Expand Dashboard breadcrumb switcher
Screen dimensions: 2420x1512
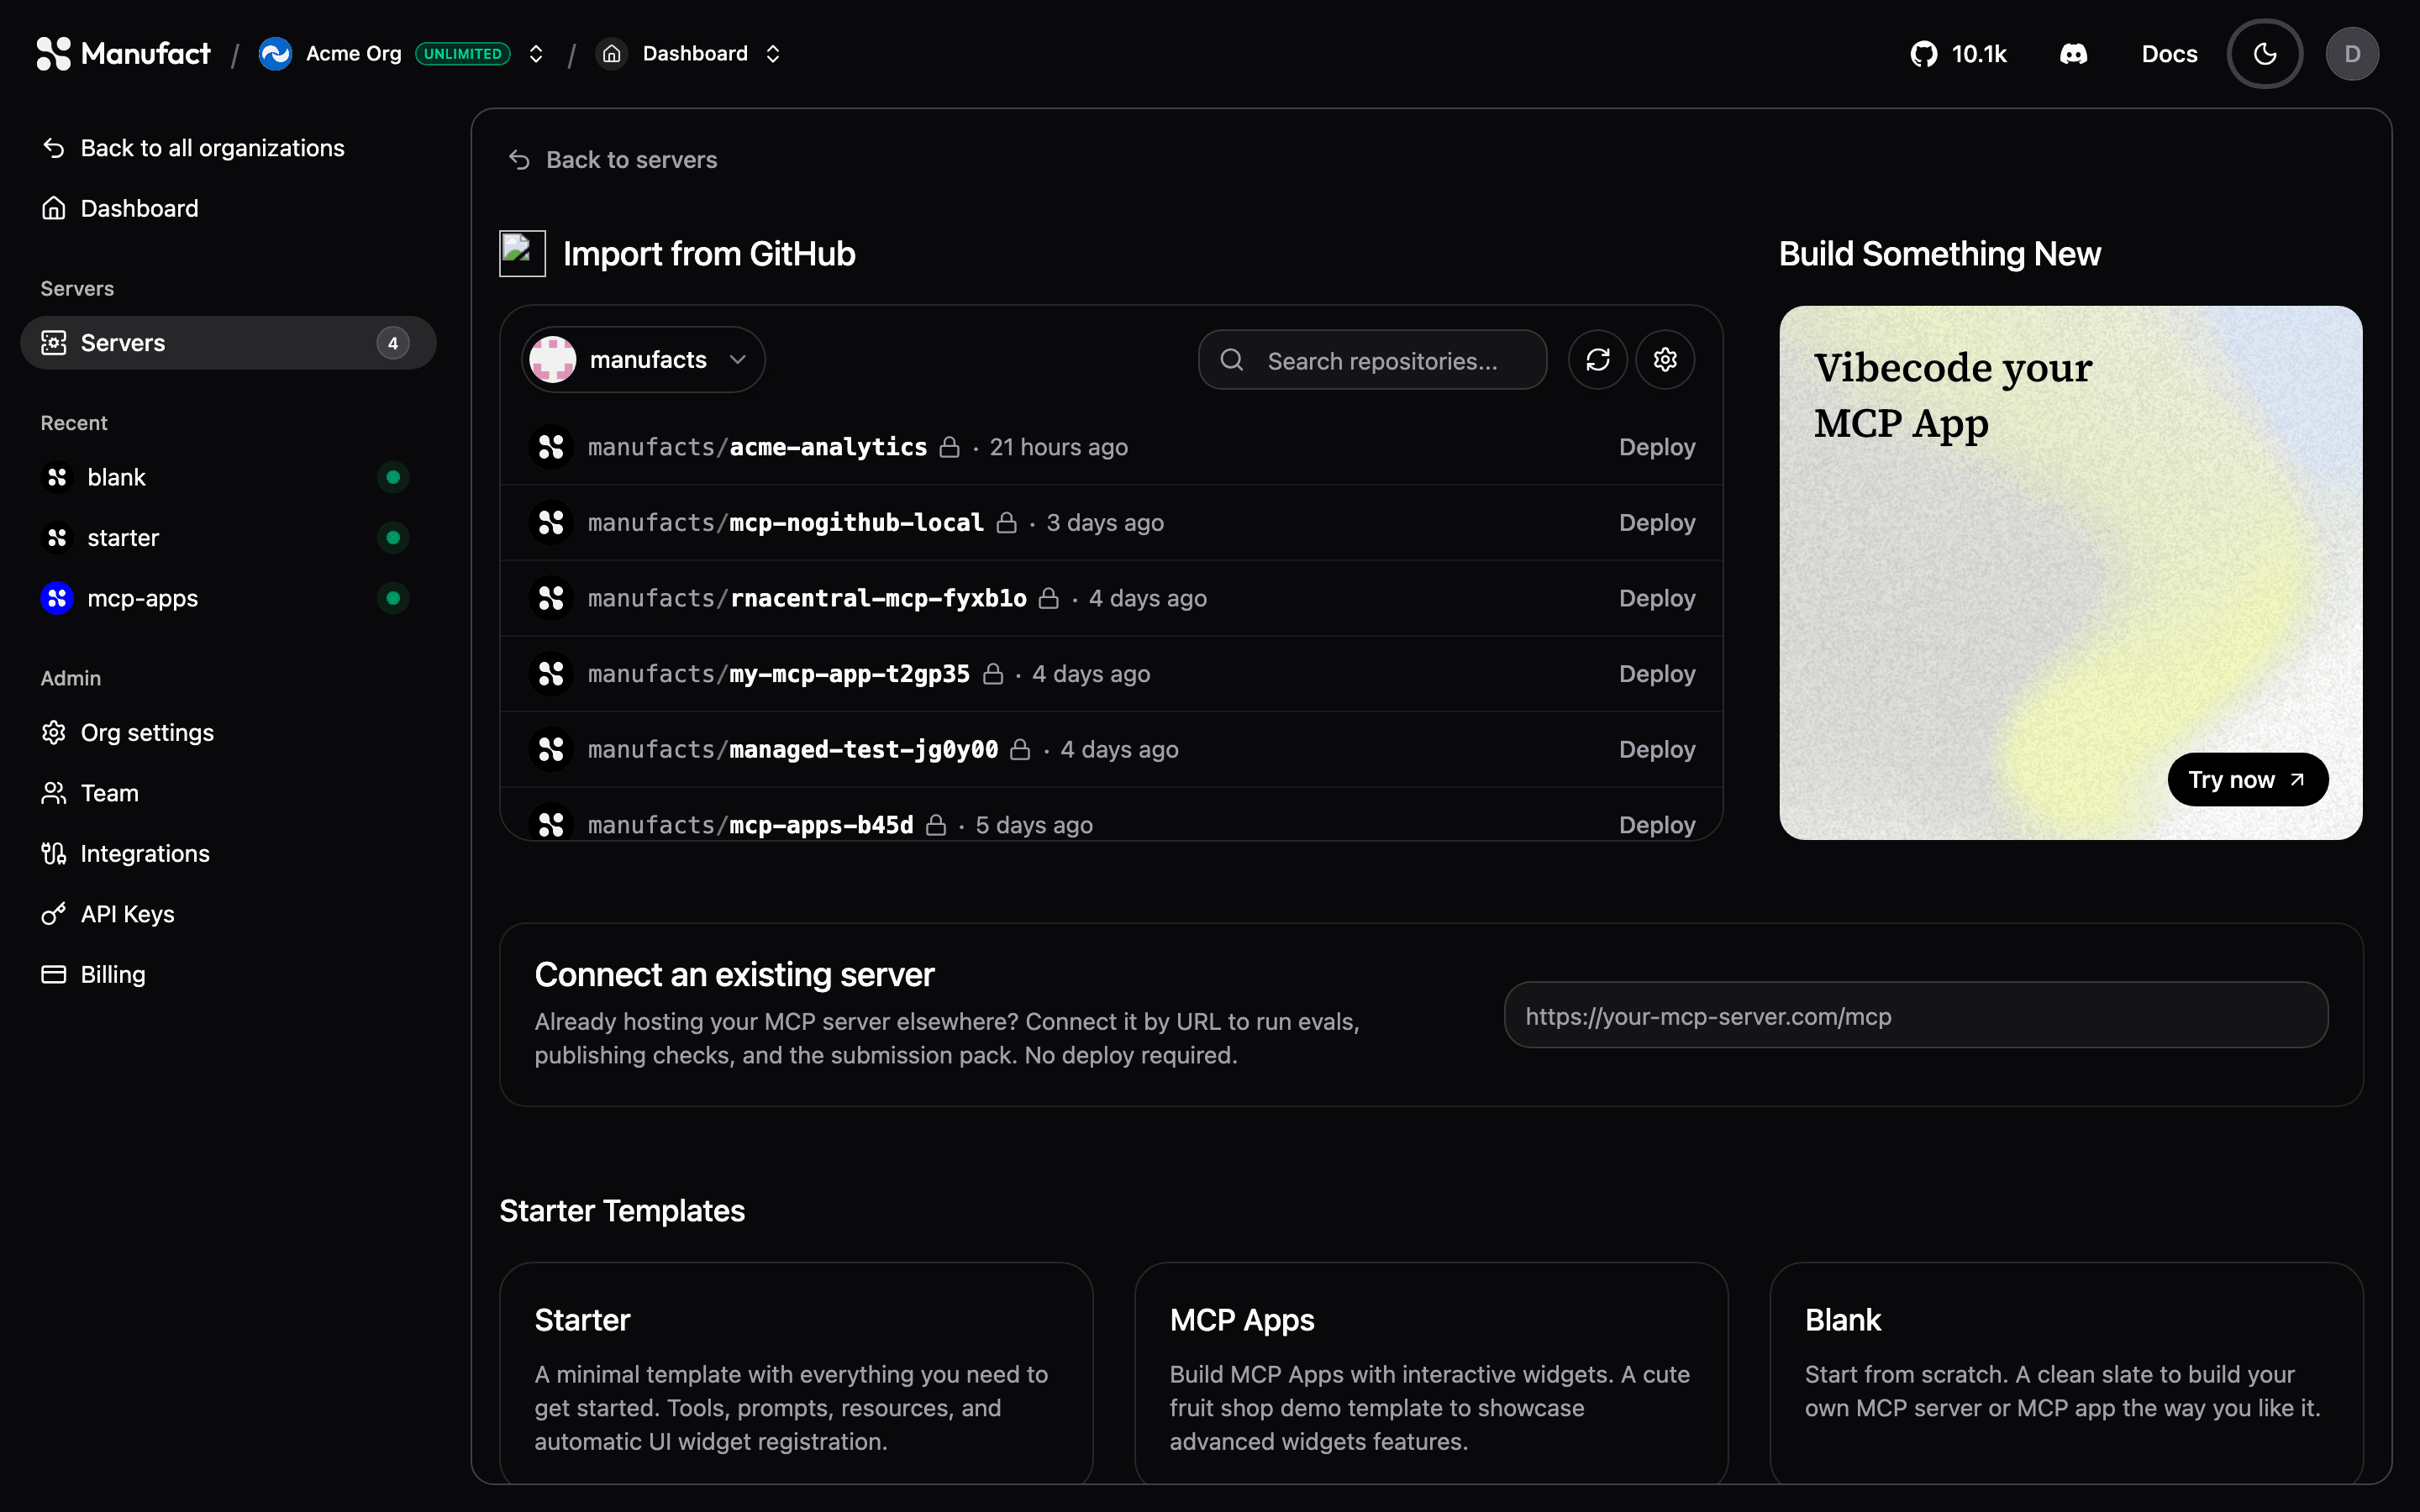tap(773, 54)
